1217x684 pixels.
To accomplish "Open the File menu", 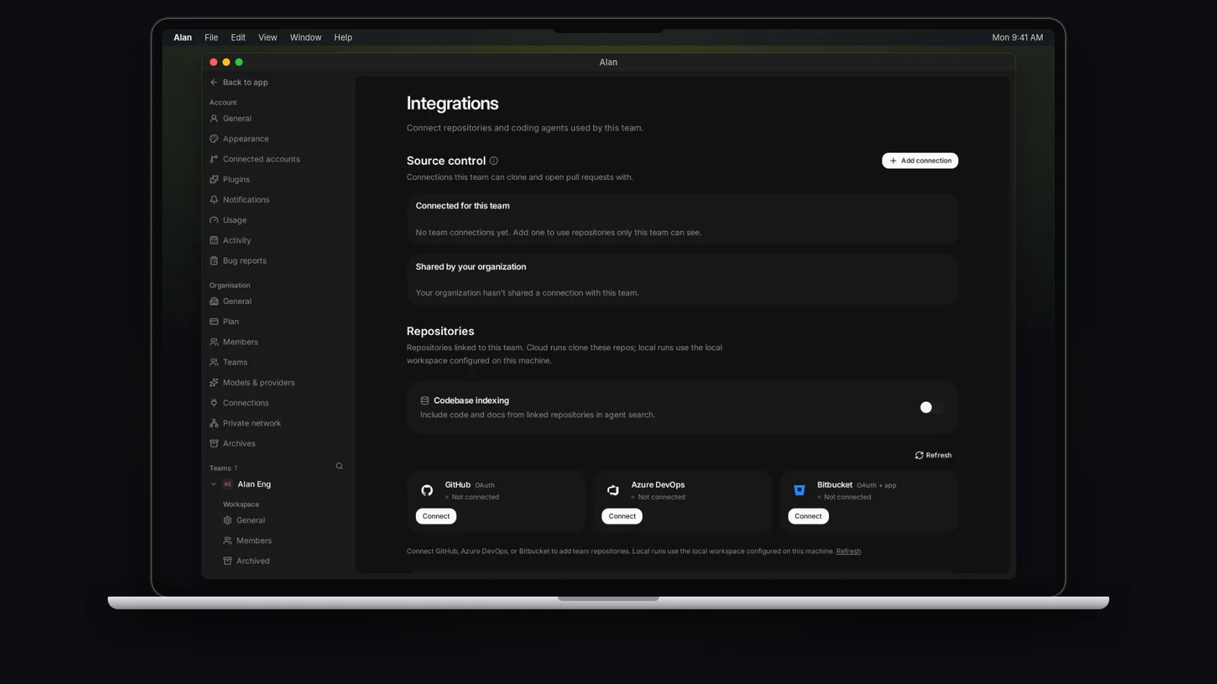I will tap(211, 37).
